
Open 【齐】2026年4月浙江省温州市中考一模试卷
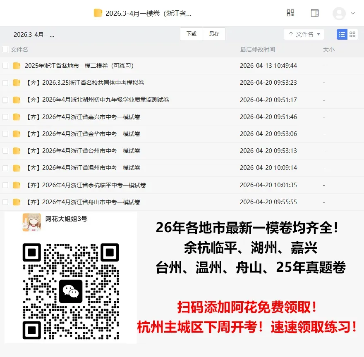(82, 168)
